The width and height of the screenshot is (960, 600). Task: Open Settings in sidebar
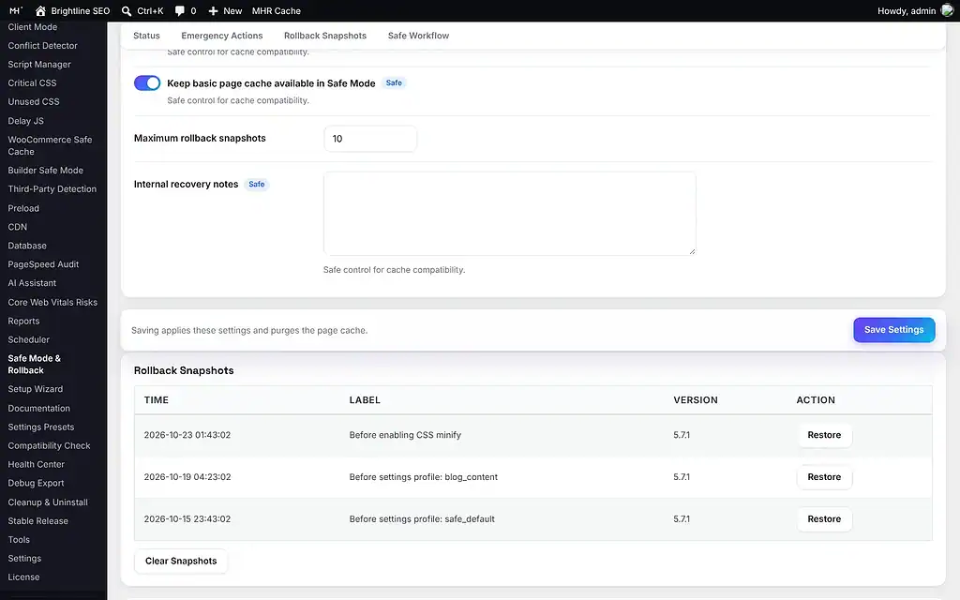[x=24, y=559]
